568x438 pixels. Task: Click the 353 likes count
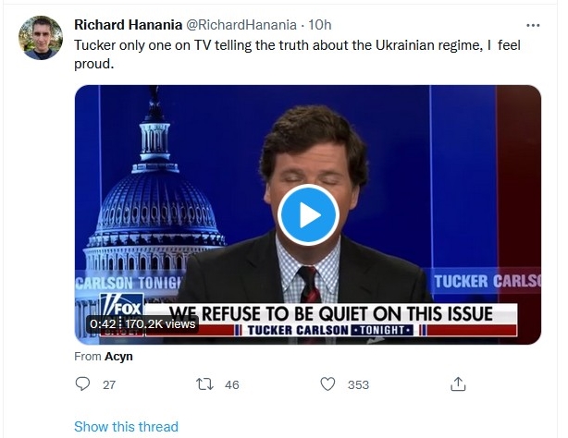tap(358, 384)
